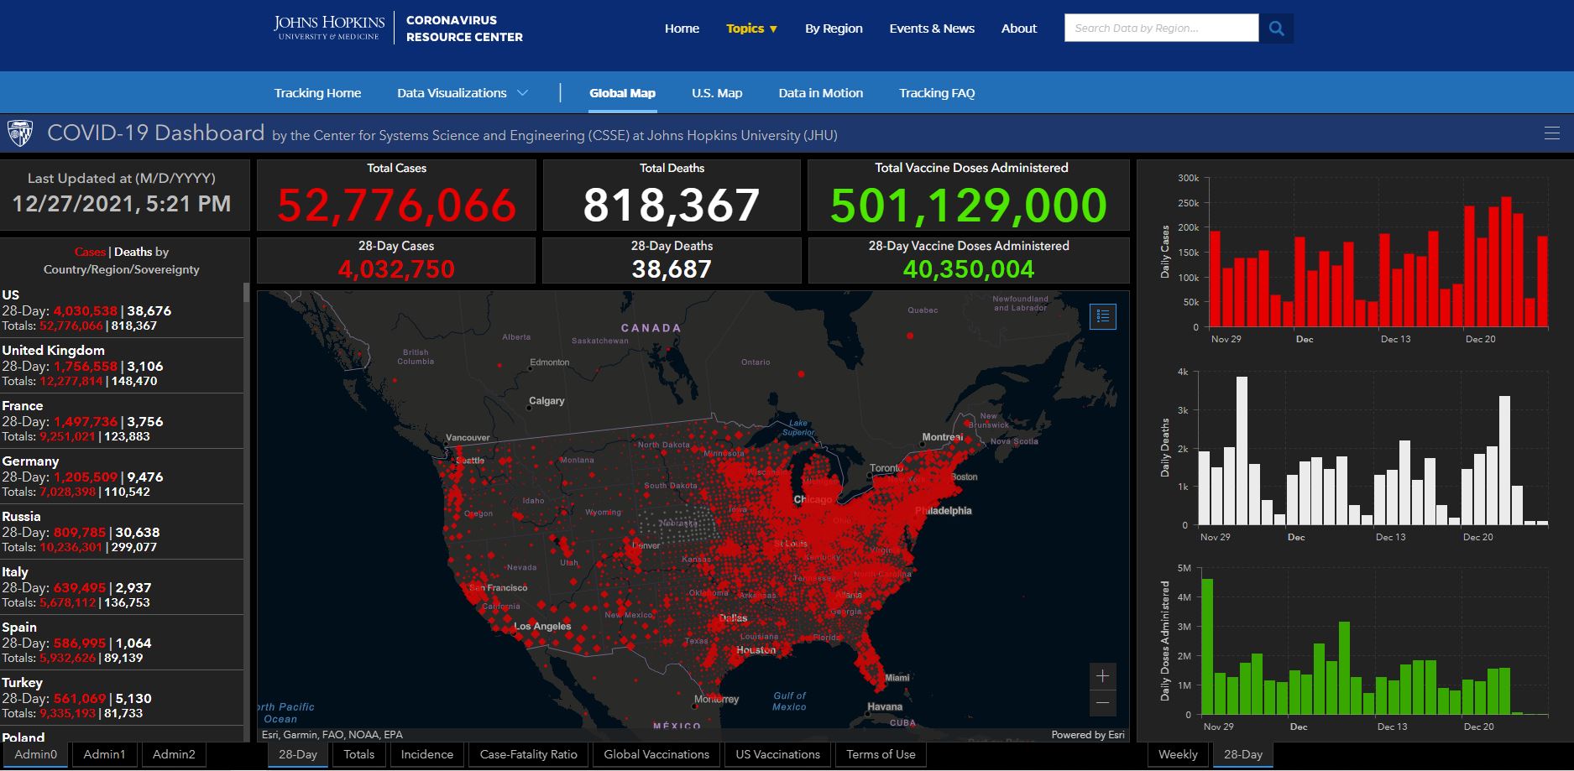Open US Vaccinations tab
This screenshot has width=1574, height=771.
tap(777, 754)
